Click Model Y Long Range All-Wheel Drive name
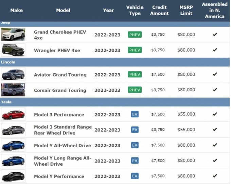The image size is (231, 184). 63,161
